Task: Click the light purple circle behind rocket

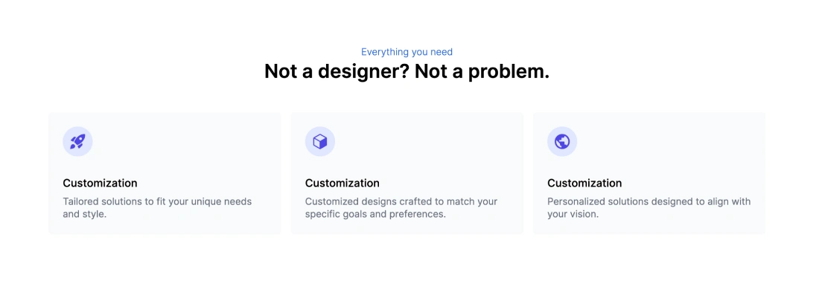Action: (77, 141)
